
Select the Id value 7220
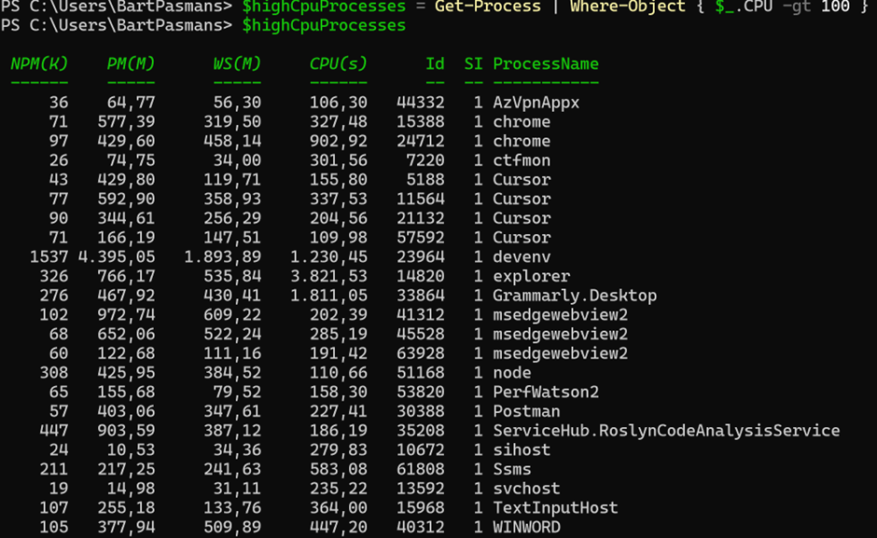(x=425, y=160)
